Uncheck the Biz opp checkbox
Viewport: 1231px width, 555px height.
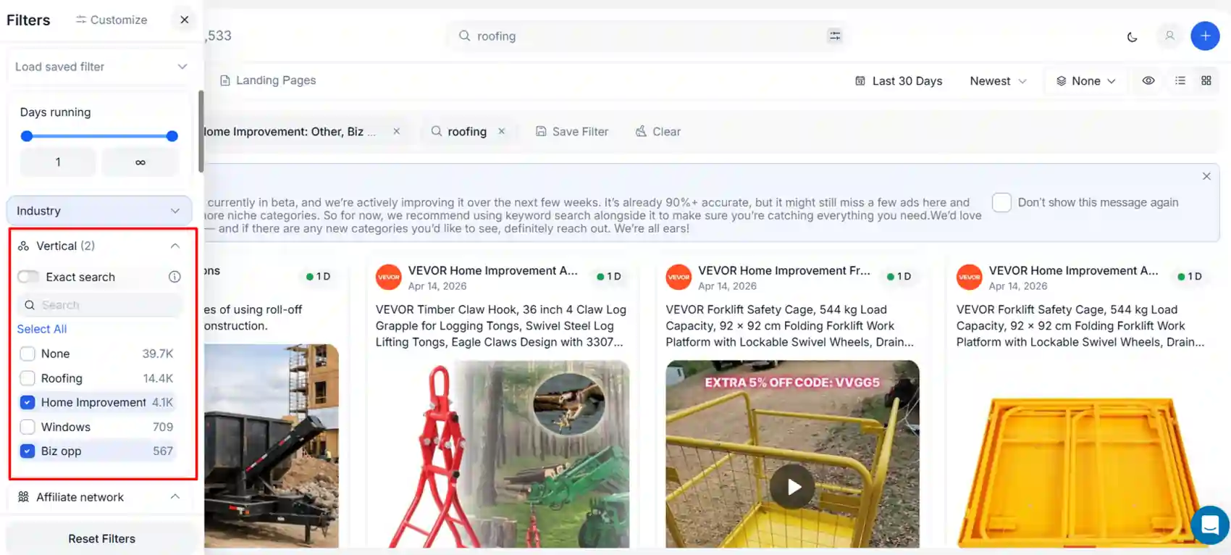point(28,451)
